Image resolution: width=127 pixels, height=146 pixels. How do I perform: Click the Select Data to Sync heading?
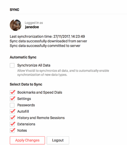click(x=26, y=84)
